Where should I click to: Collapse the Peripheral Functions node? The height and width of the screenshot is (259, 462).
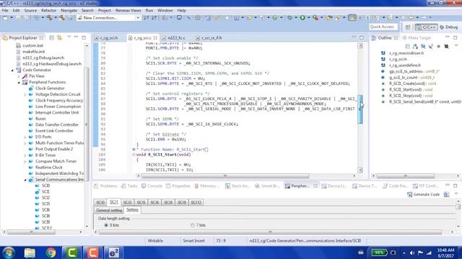pos(19,83)
